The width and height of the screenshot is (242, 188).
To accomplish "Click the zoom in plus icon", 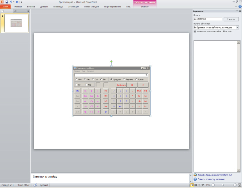I will coord(234,185).
